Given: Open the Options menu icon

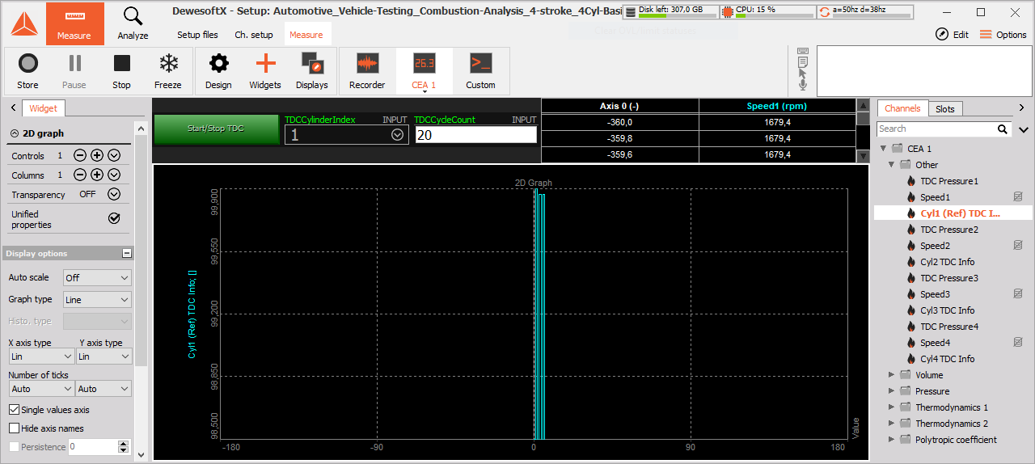Looking at the screenshot, I should 986,35.
